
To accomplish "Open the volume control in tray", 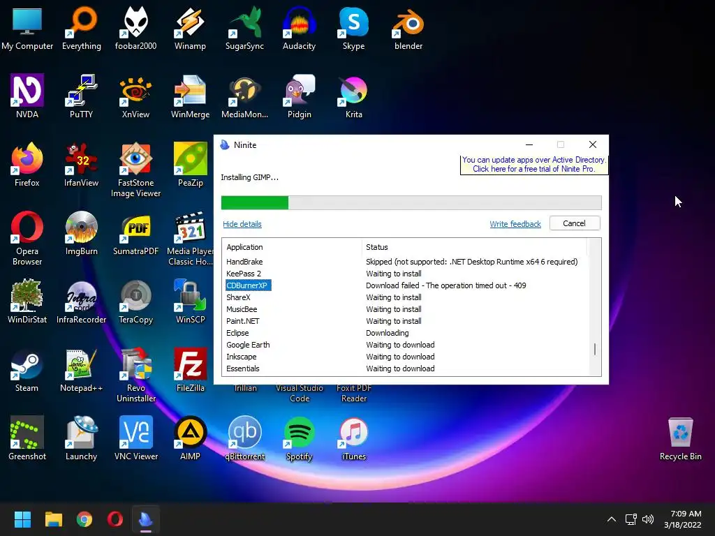I will [x=648, y=519].
